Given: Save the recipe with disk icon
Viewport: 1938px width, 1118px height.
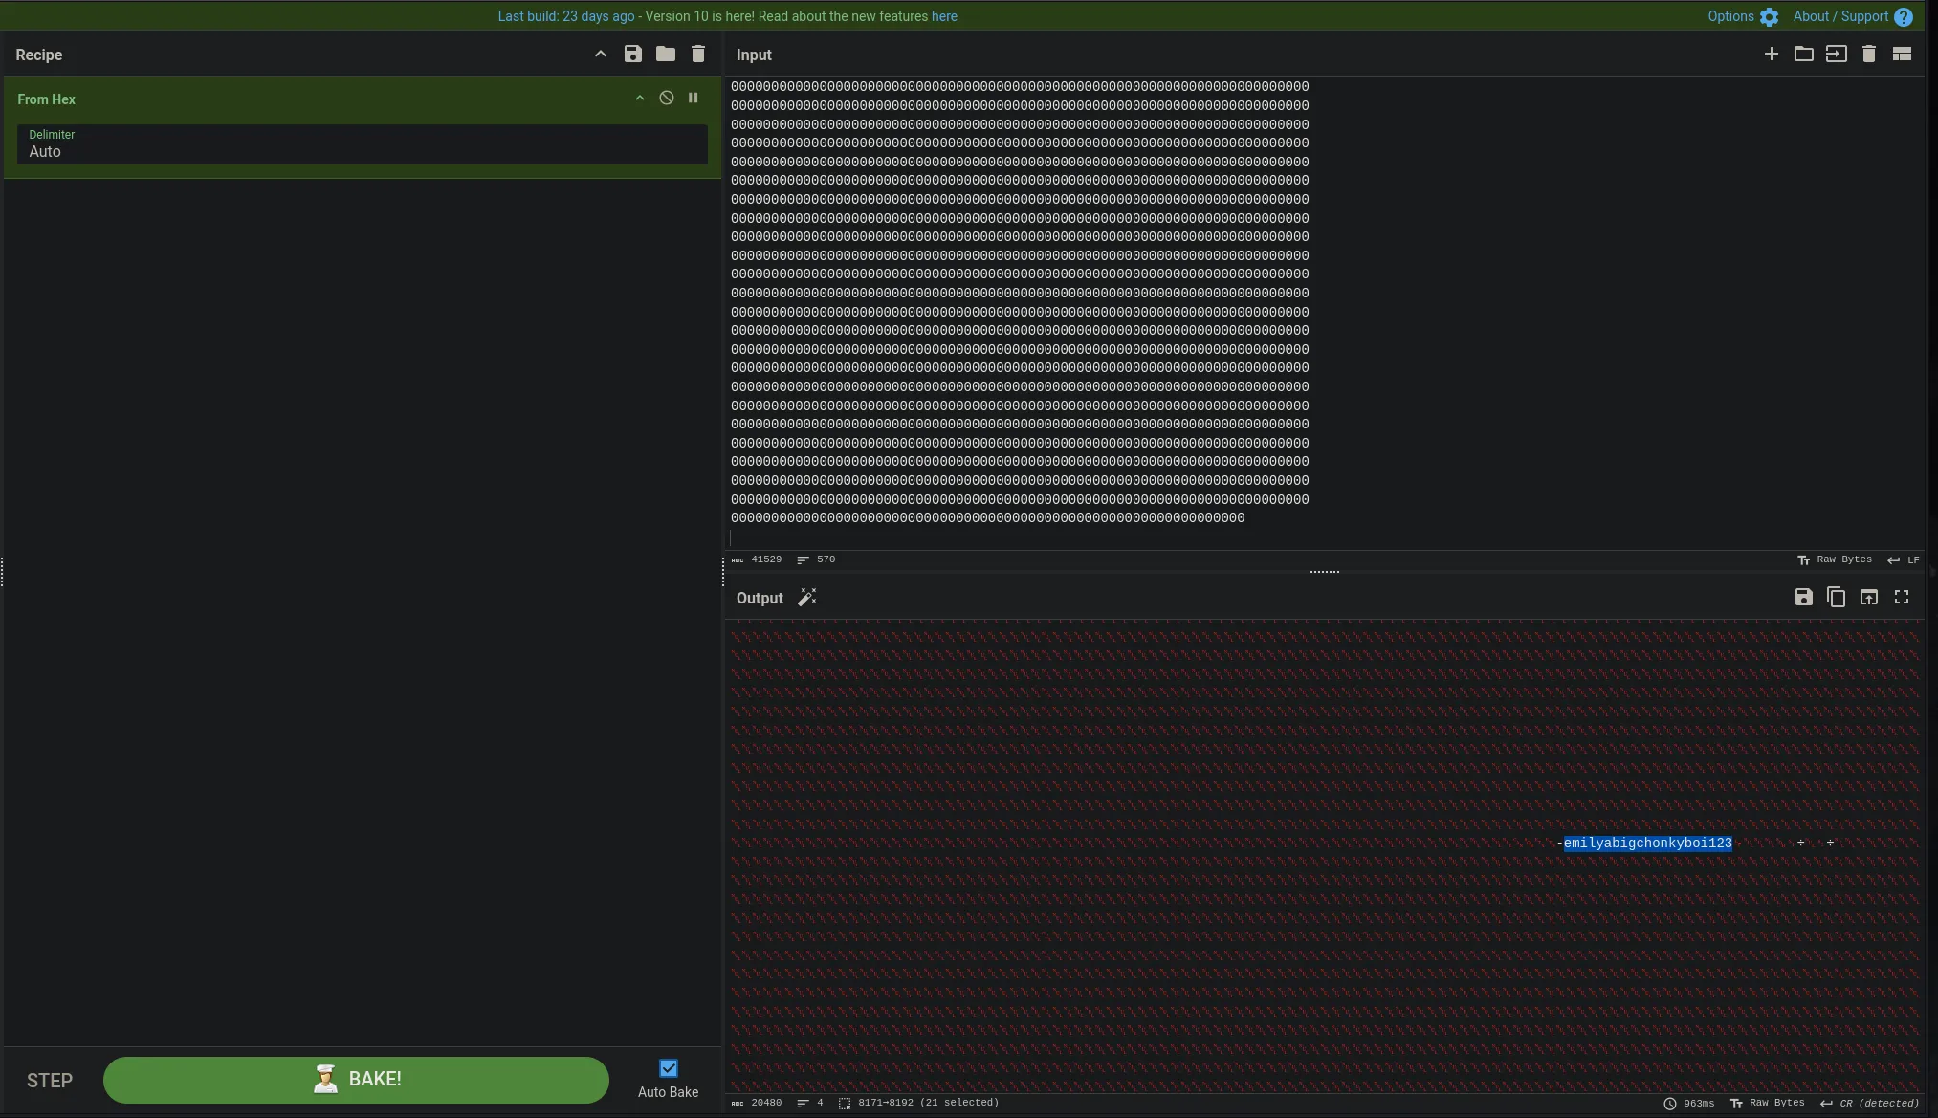Looking at the screenshot, I should pos(632,55).
